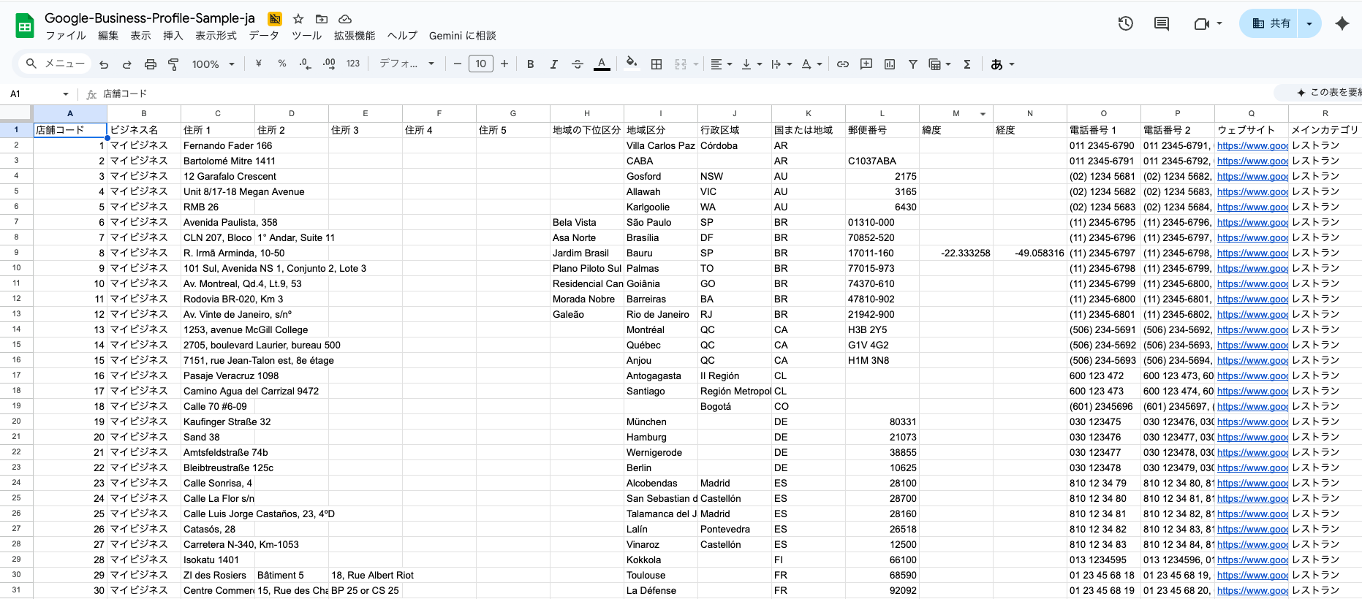Open the comments panel icon
1362x599 pixels.
click(x=1161, y=23)
